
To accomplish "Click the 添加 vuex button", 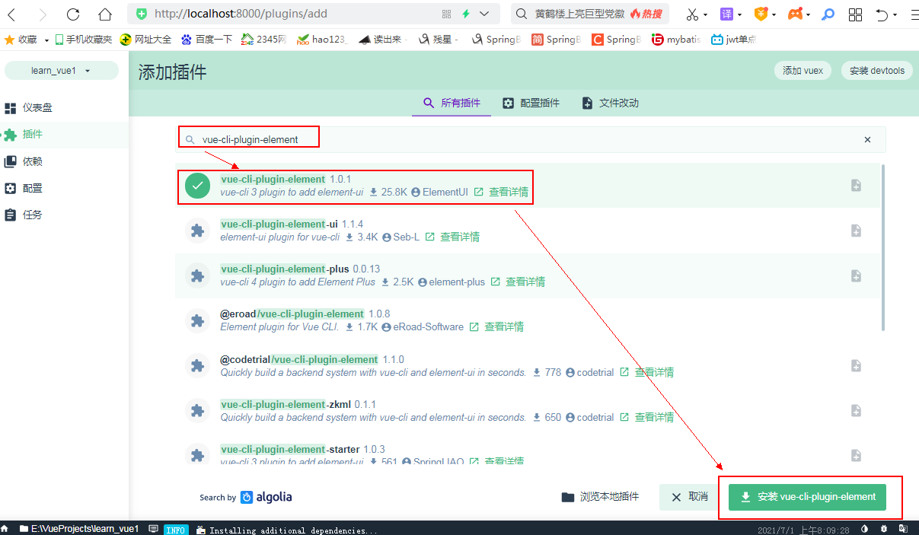I will [803, 71].
